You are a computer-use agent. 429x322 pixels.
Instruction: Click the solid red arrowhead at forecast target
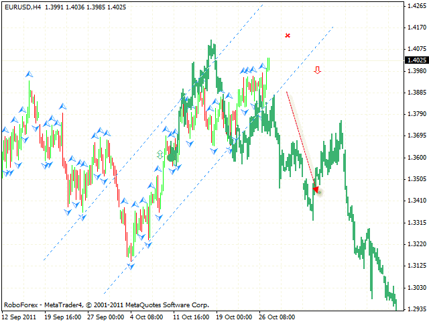[x=315, y=190]
